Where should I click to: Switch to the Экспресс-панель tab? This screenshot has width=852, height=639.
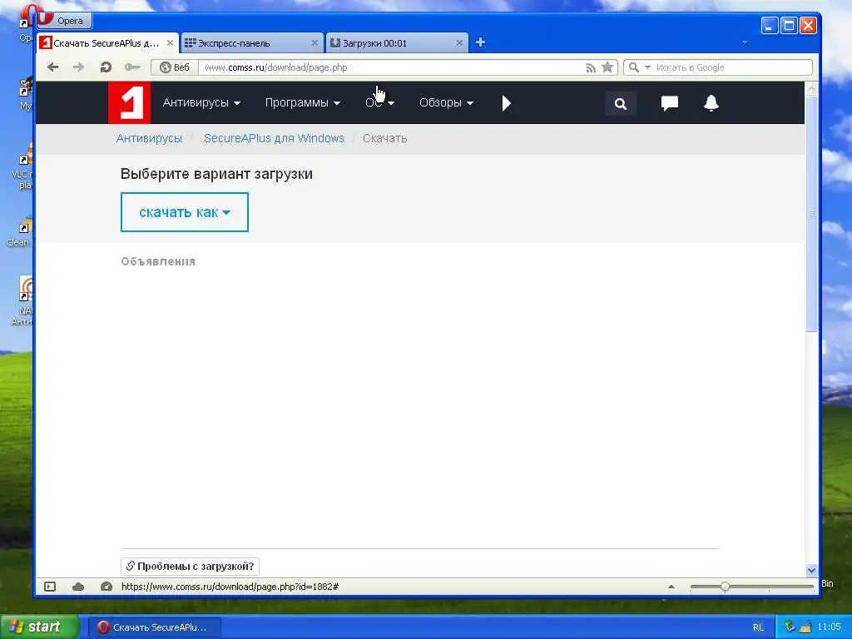[x=245, y=43]
